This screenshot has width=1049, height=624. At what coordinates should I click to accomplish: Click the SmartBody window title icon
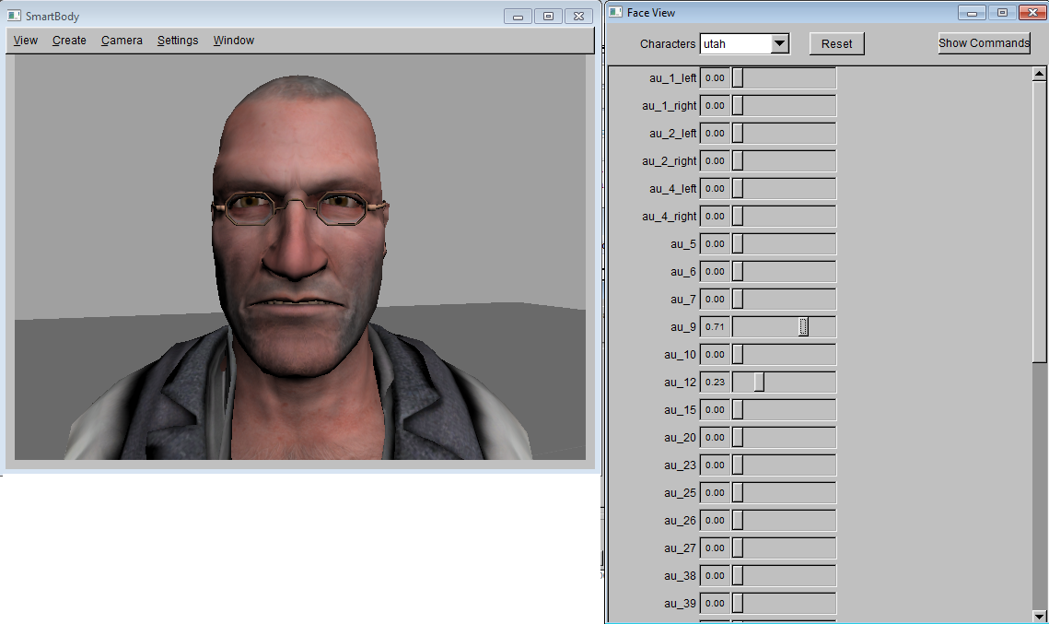point(14,16)
